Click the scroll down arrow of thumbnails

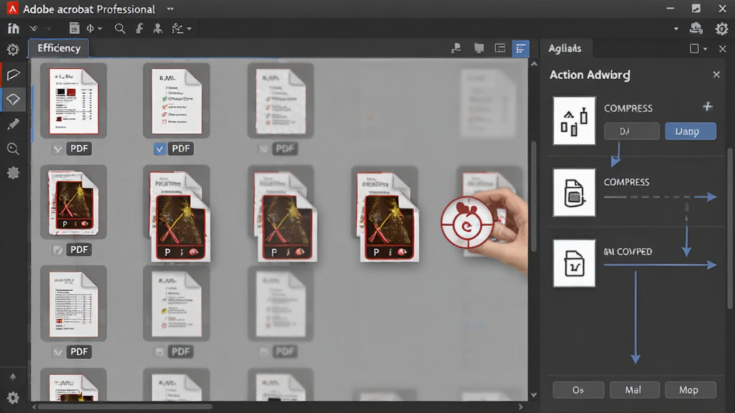pyautogui.click(x=534, y=395)
